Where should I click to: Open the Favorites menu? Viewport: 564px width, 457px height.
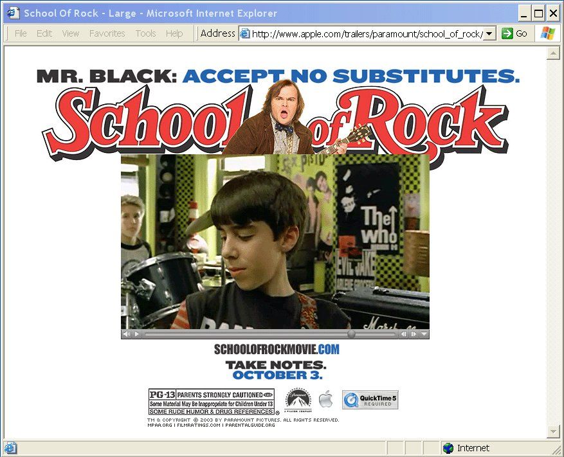tap(107, 33)
